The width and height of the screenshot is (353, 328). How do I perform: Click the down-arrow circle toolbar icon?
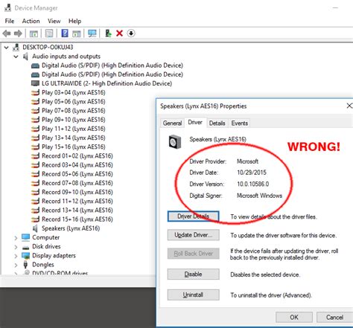coord(131,33)
